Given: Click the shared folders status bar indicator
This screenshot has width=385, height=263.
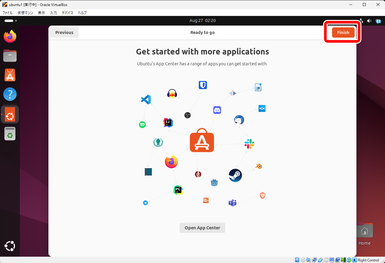Looking at the screenshot, I should 326,260.
